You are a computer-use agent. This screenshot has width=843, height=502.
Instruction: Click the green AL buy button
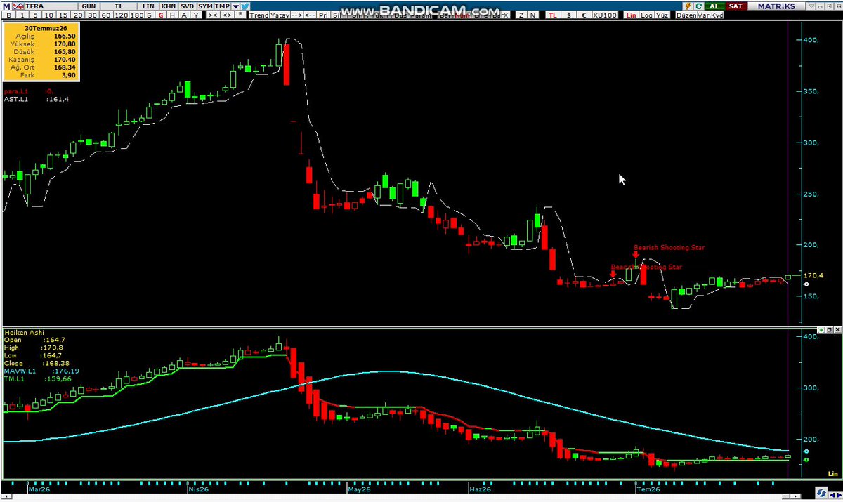pos(715,6)
